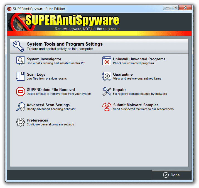Open the Scan Logs link
The height and width of the screenshot is (188, 199).
pyautogui.click(x=36, y=74)
